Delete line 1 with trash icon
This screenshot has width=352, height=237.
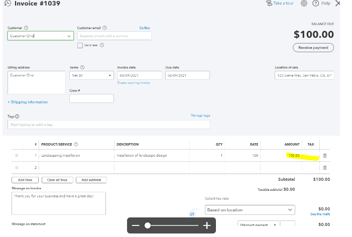[x=324, y=156]
